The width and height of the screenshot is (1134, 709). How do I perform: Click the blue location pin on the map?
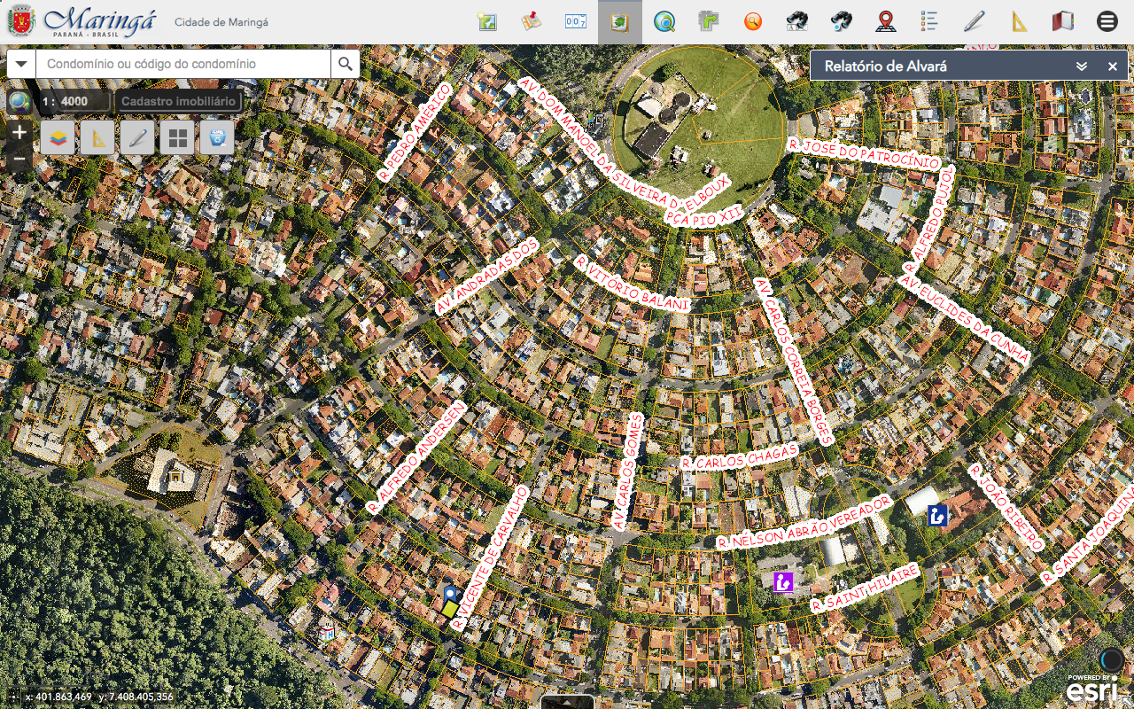[x=450, y=592]
